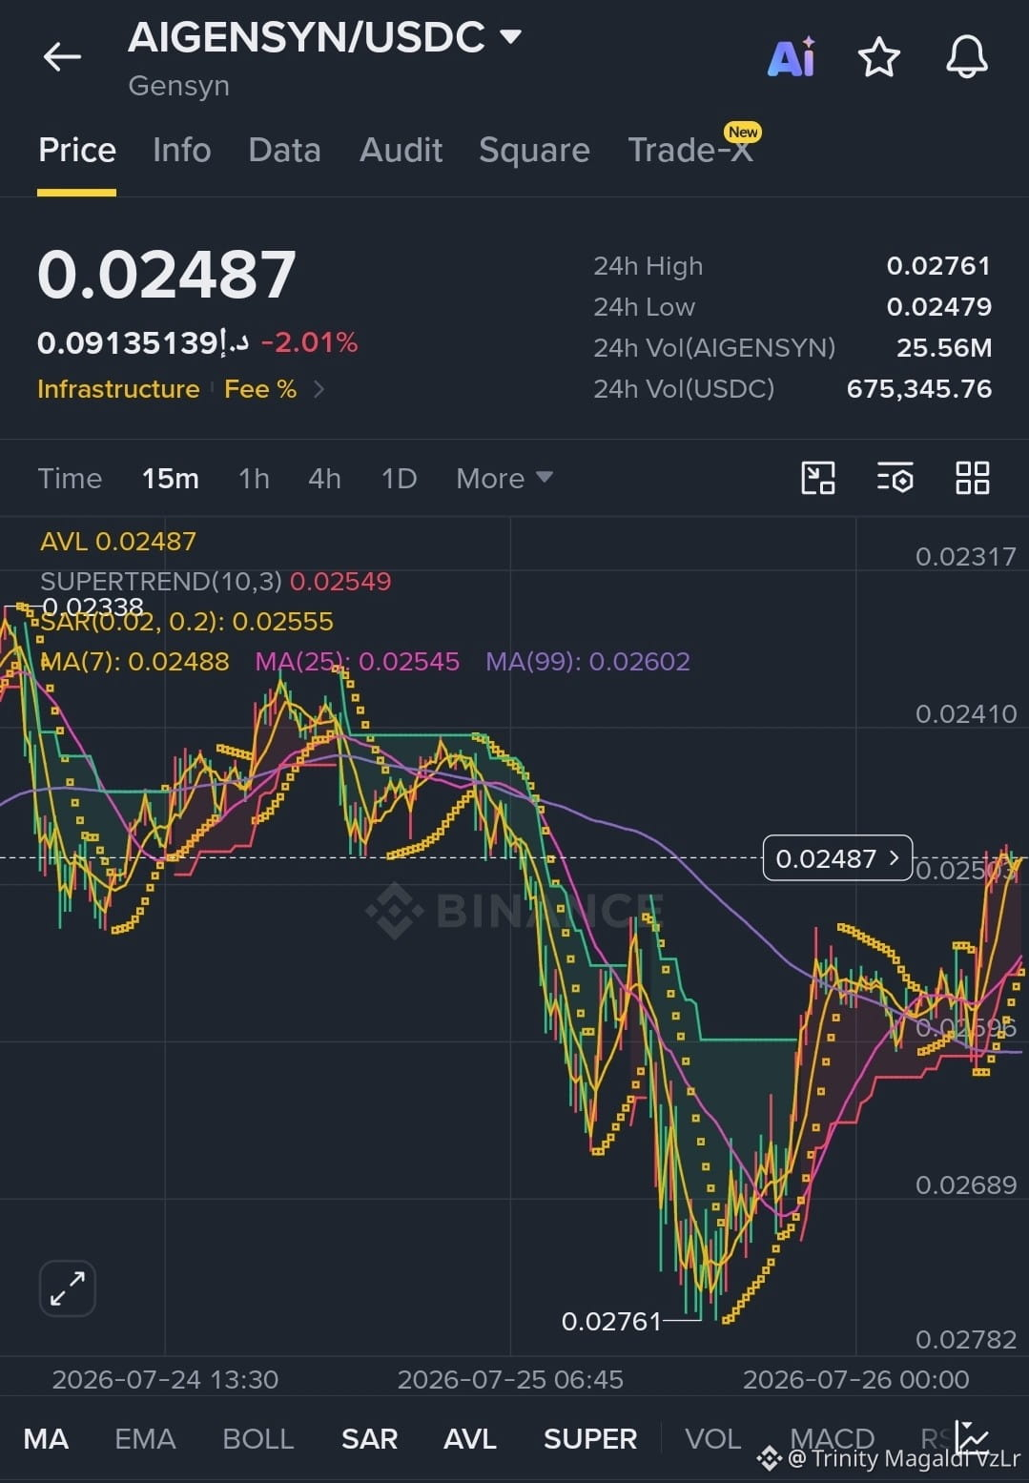Tap the back arrow icon
Image resolution: width=1029 pixels, height=1483 pixels.
[x=62, y=57]
